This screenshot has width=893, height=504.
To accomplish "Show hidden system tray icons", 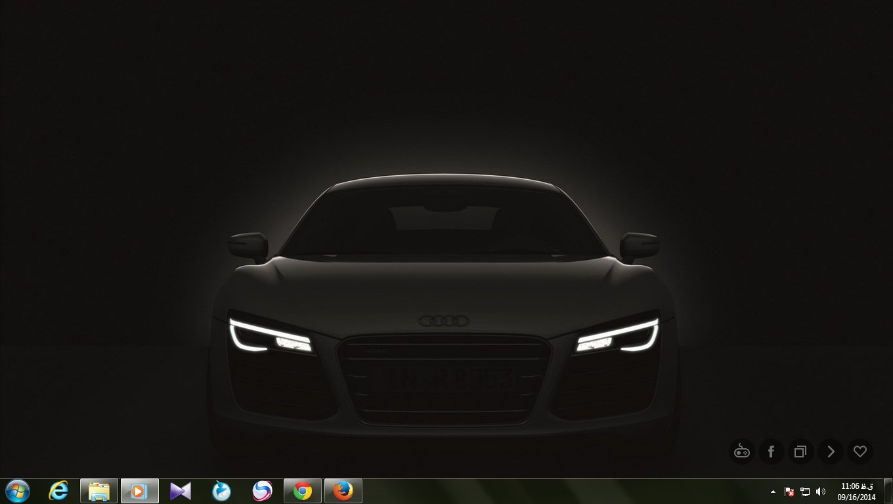I will tap(773, 492).
